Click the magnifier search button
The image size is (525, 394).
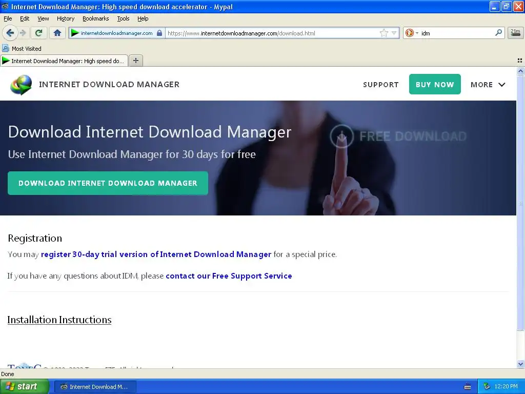point(498,32)
